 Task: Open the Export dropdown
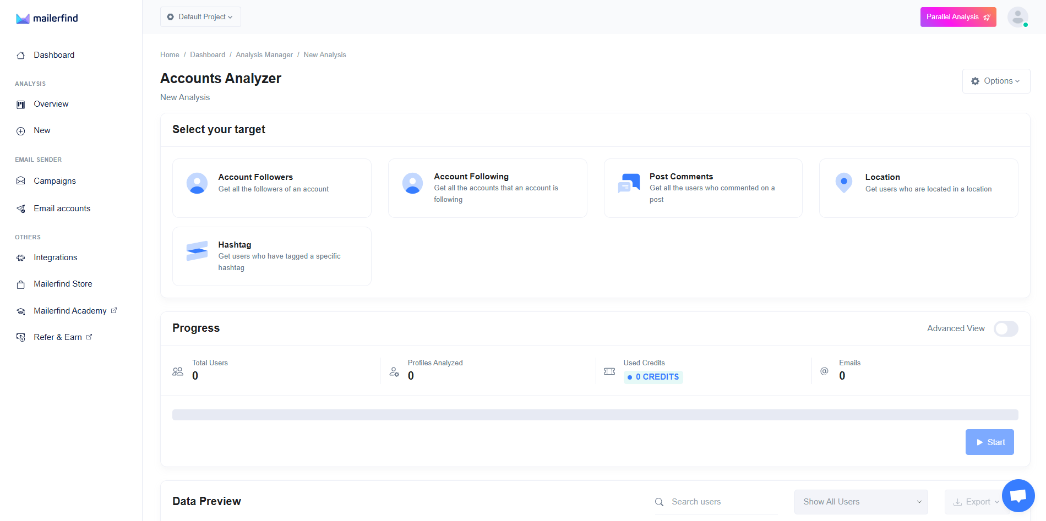pyautogui.click(x=976, y=502)
